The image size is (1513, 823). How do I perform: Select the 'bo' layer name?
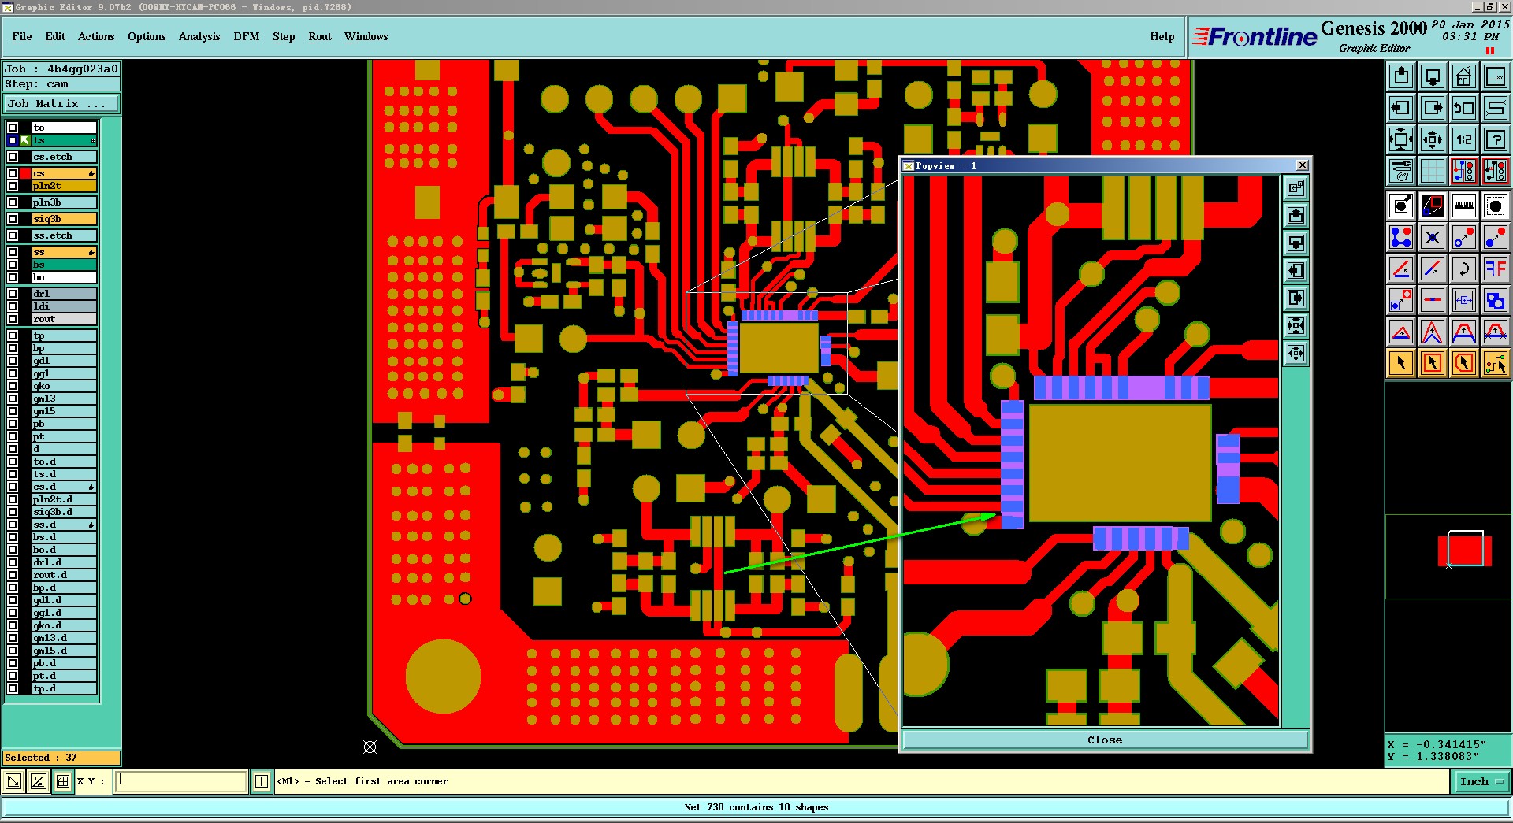pyautogui.click(x=64, y=277)
